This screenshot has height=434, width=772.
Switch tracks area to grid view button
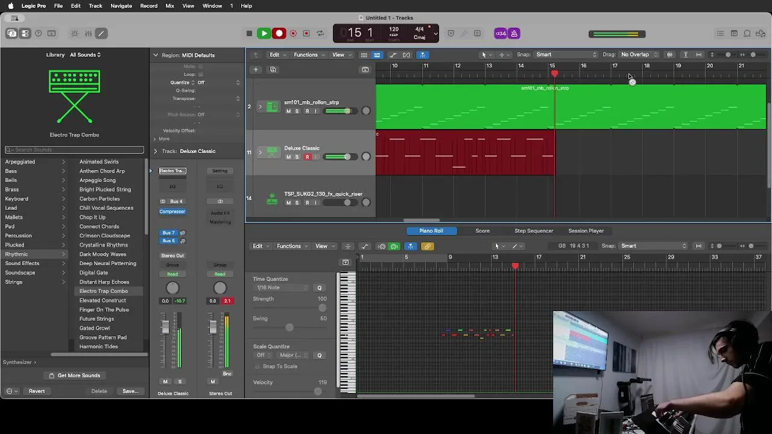[364, 55]
